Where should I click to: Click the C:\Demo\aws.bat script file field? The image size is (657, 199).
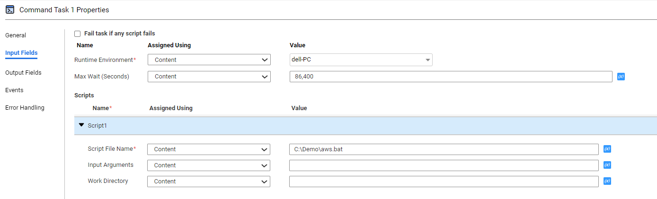tap(444, 149)
